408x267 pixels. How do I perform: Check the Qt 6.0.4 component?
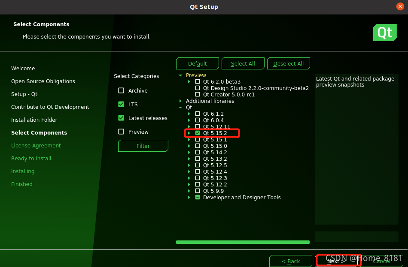click(x=198, y=120)
